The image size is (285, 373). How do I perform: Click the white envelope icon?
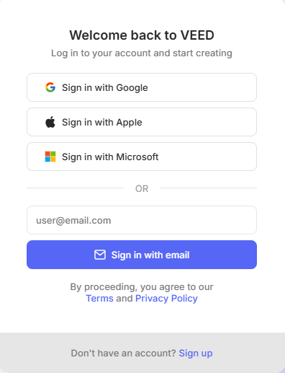(100, 255)
